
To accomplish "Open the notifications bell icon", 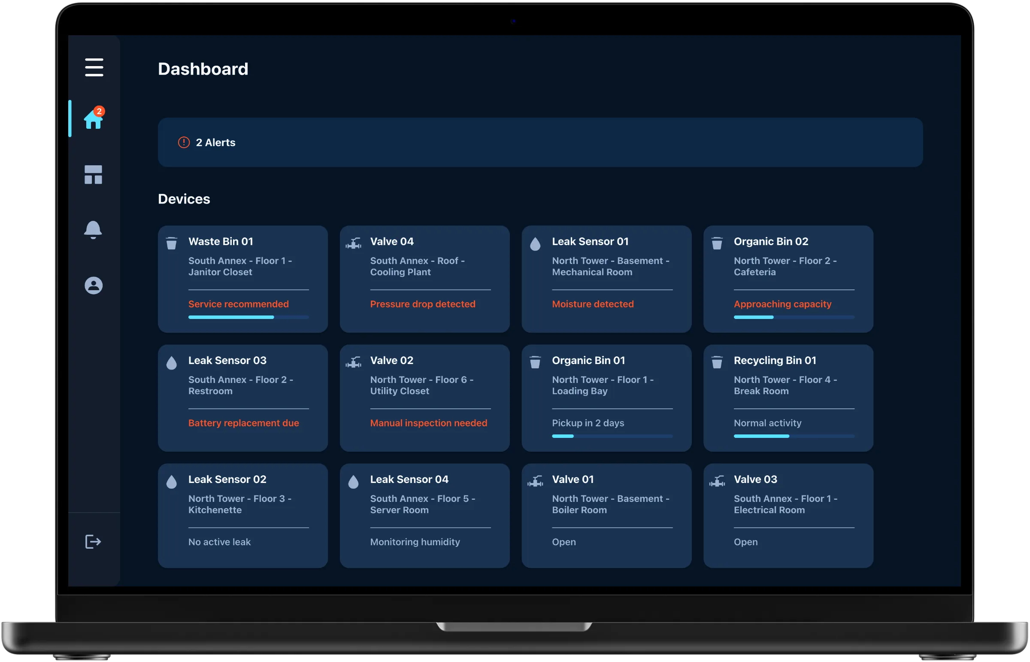I will click(93, 230).
